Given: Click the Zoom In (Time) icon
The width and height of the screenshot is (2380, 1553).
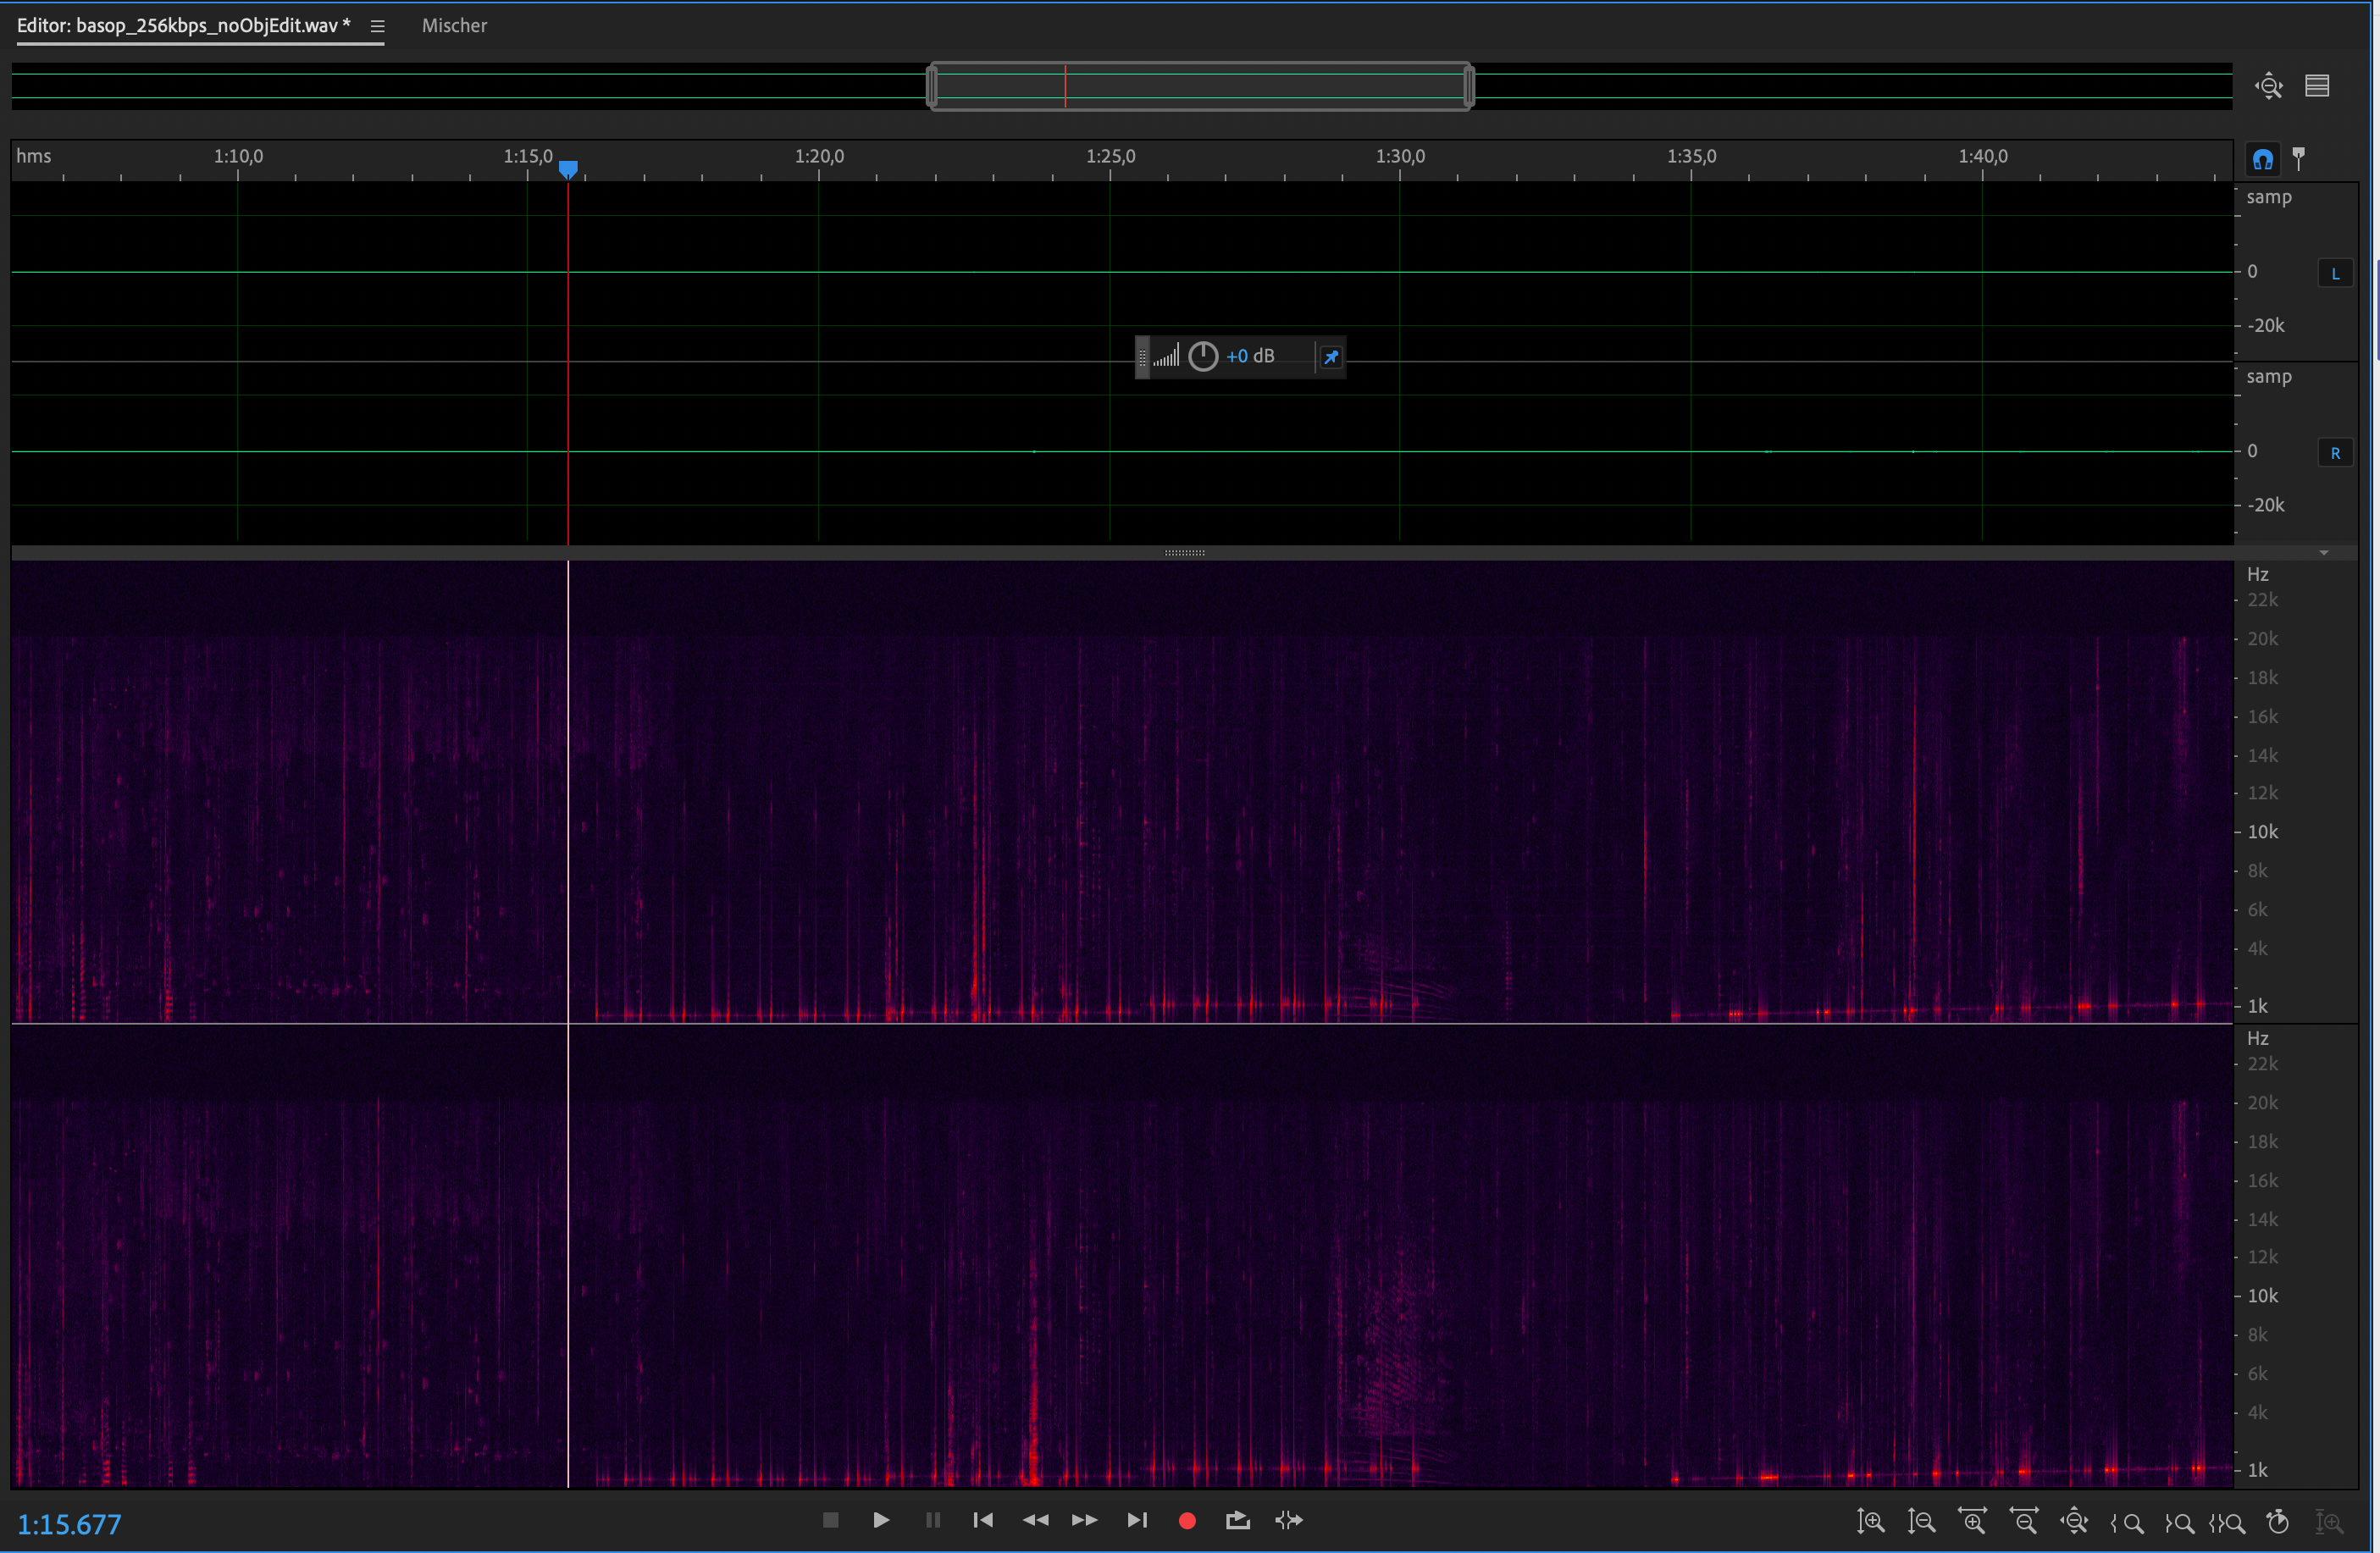Looking at the screenshot, I should (1973, 1521).
